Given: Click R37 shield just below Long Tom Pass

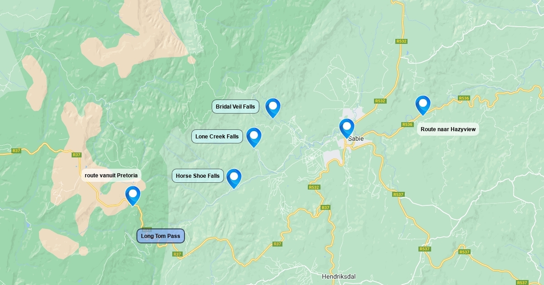Looking at the screenshot, I should tap(177, 254).
